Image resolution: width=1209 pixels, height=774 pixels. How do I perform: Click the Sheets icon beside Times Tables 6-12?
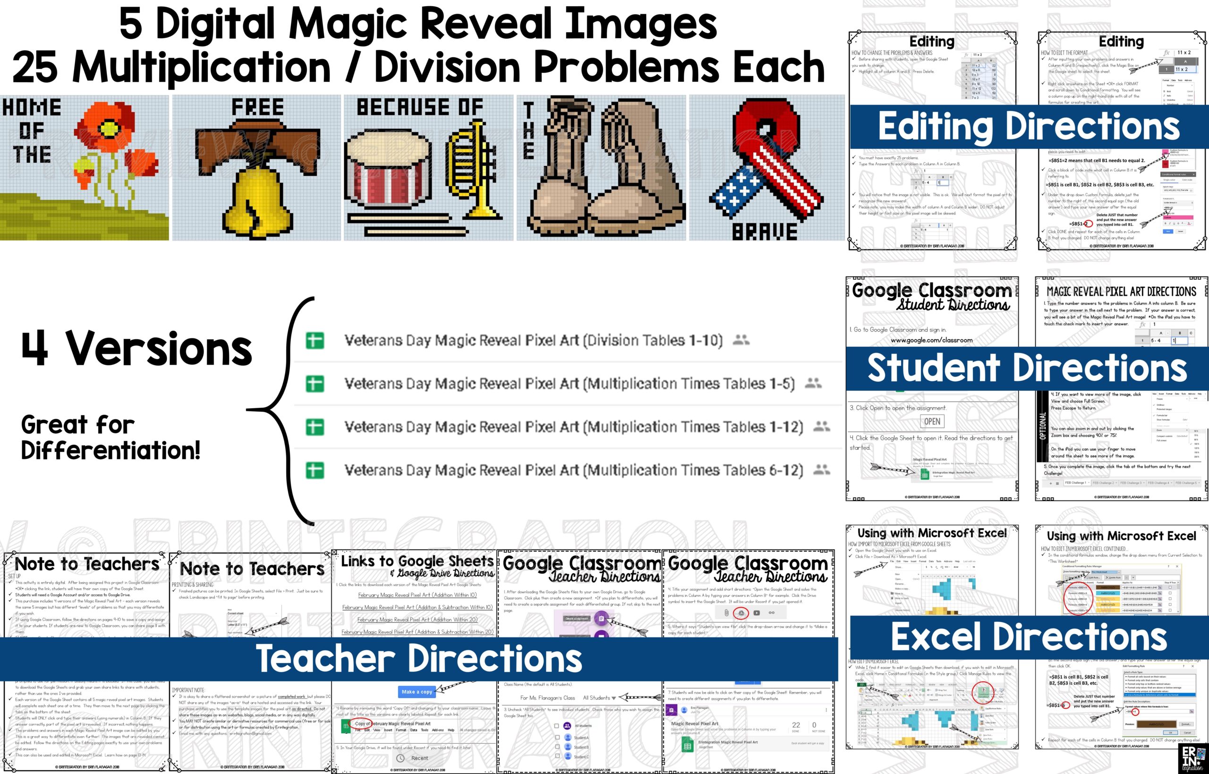point(315,471)
